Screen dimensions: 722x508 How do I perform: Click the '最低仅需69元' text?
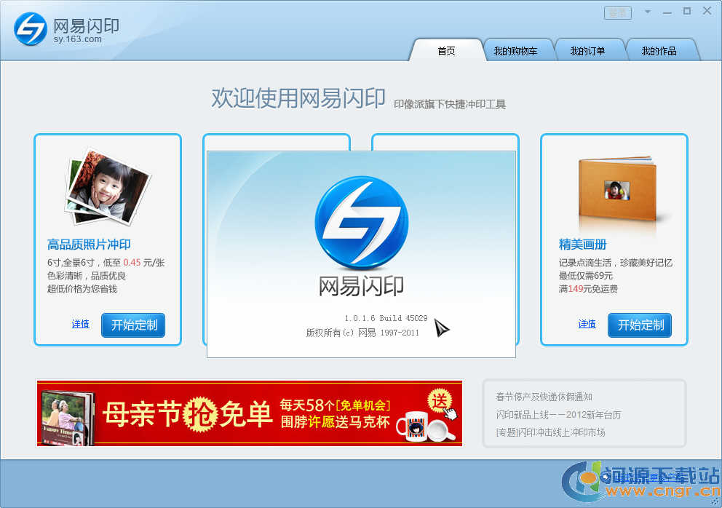(x=586, y=275)
